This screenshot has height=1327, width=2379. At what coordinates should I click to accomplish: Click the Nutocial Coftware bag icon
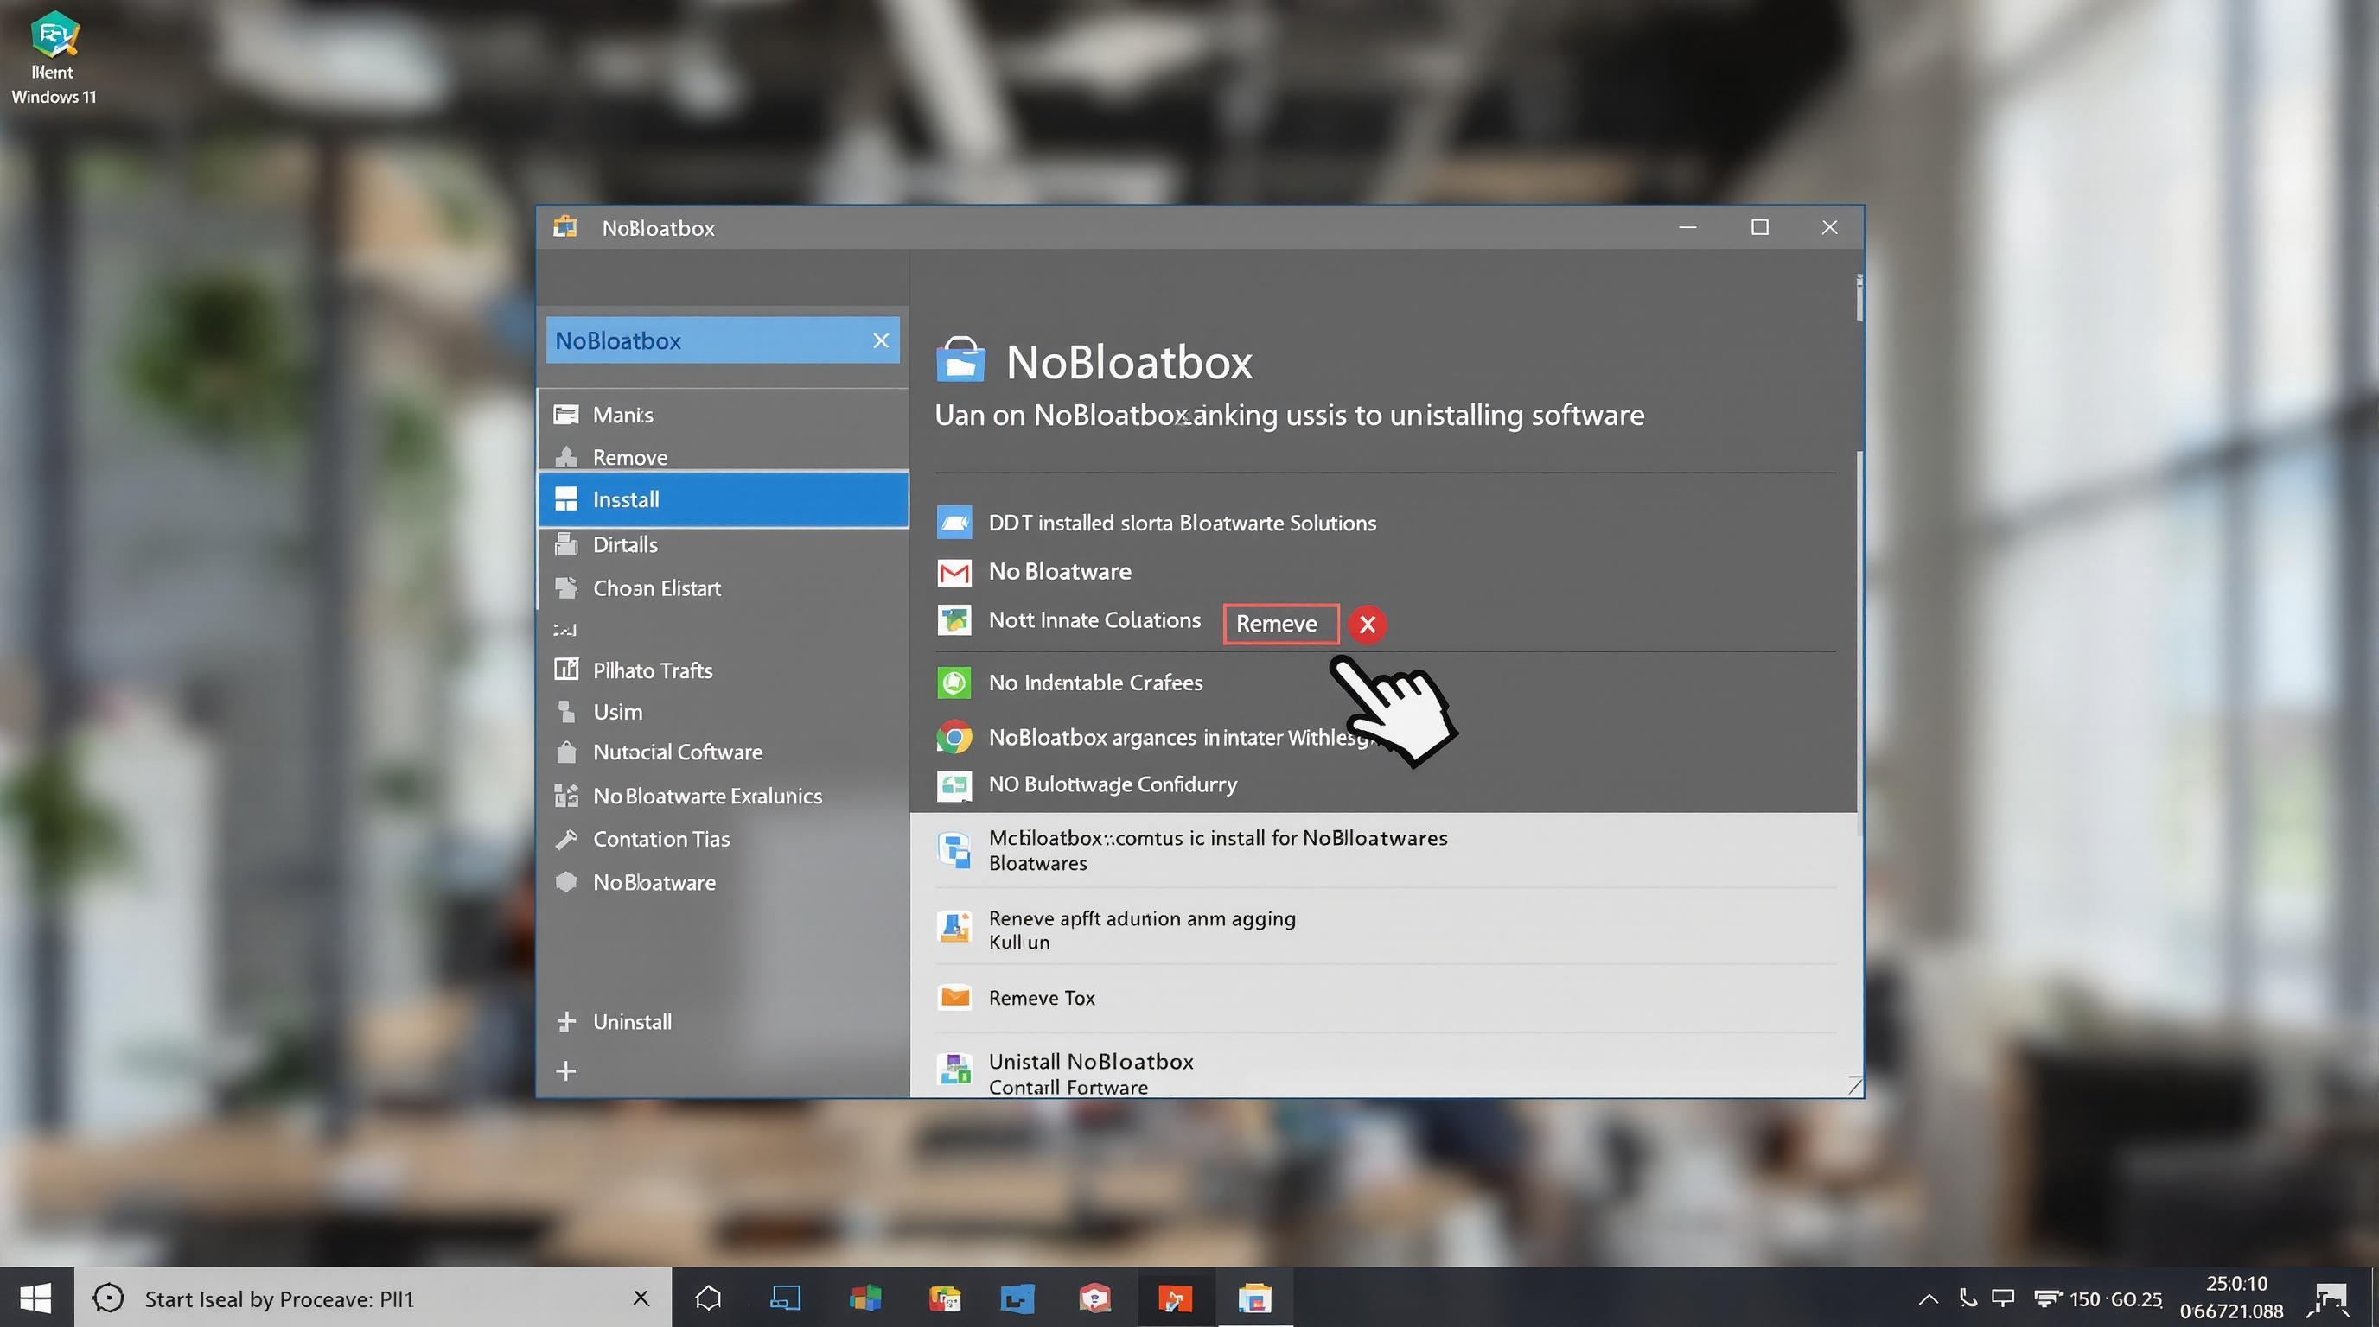click(x=567, y=752)
